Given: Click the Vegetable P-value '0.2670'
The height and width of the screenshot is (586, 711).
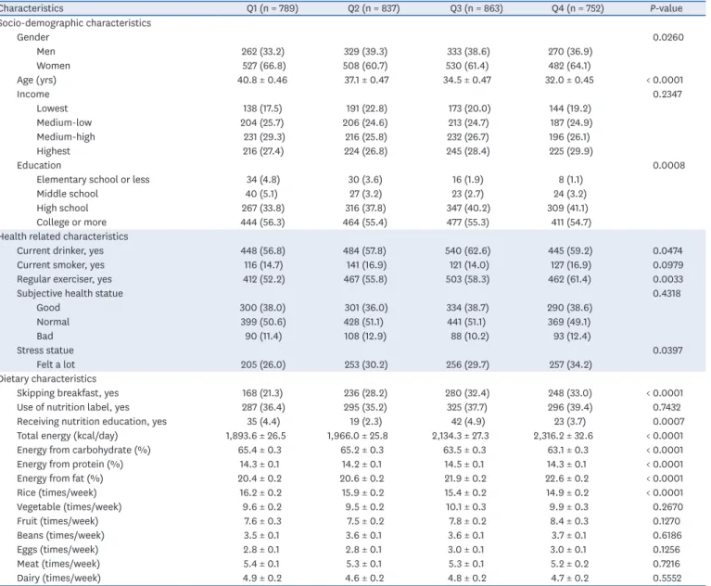Looking at the screenshot, I should coord(668,507).
